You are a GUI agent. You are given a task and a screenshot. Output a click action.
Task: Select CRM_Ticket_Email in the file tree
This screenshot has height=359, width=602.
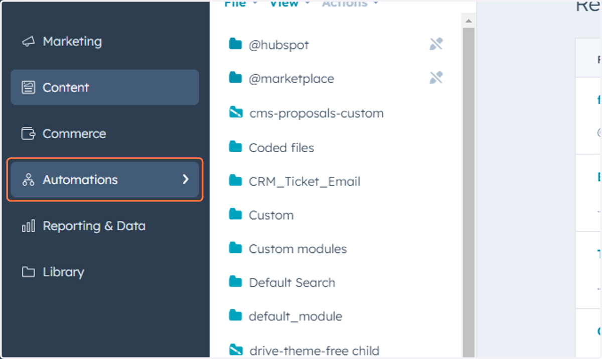tap(305, 181)
